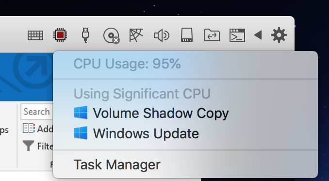The height and width of the screenshot is (181, 329).
Task: Open the gear settings icon
Action: [279, 35]
